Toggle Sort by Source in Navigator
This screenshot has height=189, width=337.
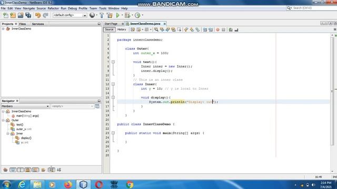(59, 170)
